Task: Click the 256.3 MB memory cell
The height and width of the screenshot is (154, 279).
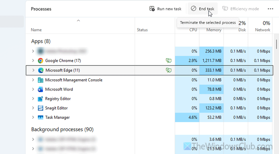Action: pyautogui.click(x=212, y=51)
